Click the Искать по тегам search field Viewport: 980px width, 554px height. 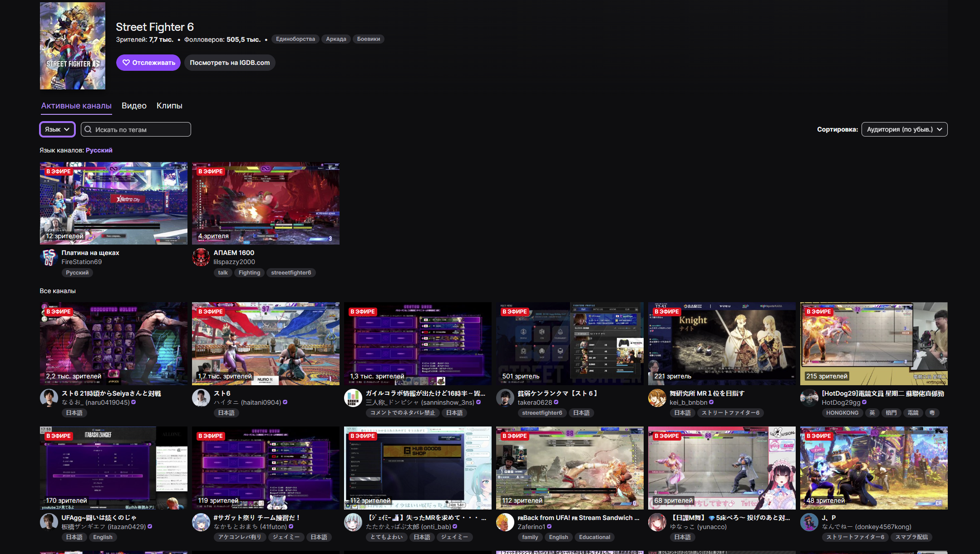click(x=136, y=130)
